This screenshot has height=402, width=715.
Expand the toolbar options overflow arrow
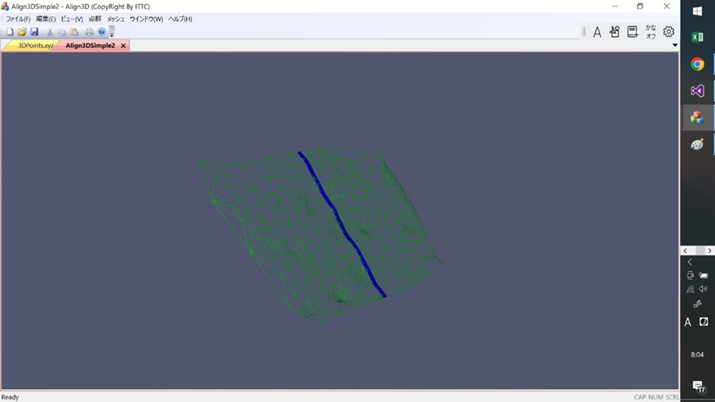pyautogui.click(x=111, y=32)
